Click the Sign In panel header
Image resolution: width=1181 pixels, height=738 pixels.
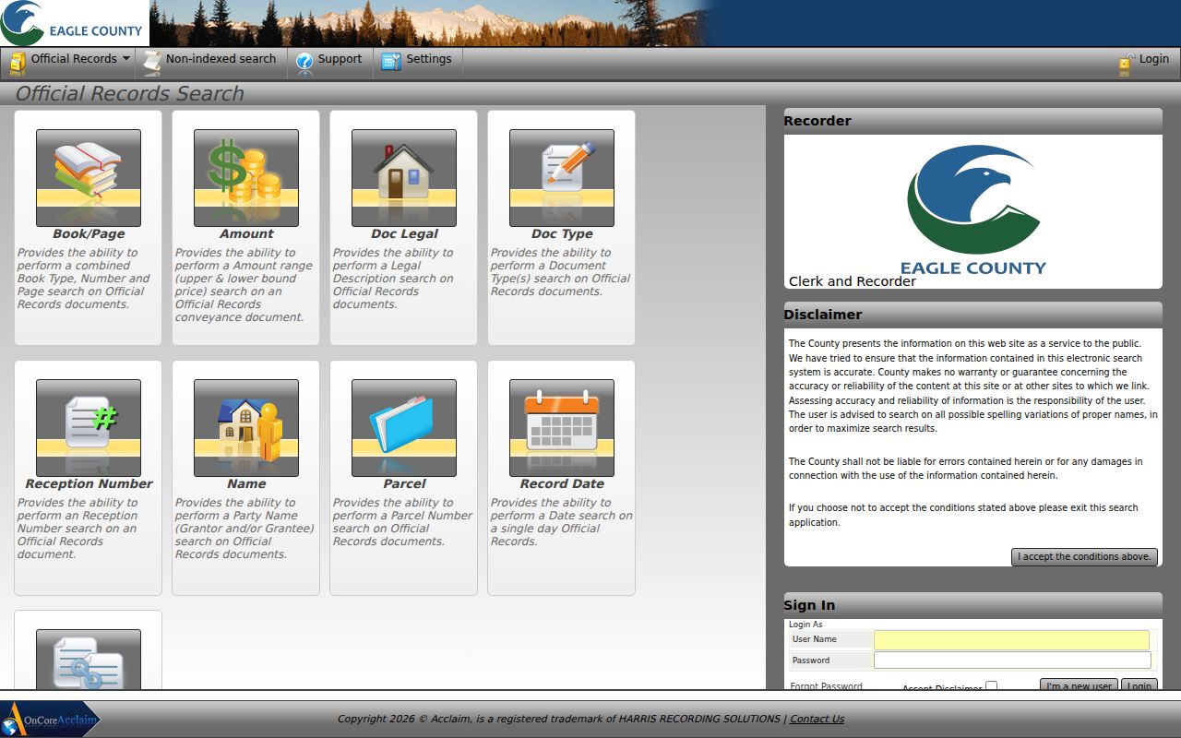[x=972, y=605]
